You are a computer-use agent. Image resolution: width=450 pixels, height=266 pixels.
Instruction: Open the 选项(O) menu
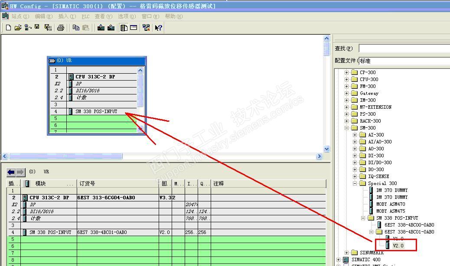(127, 16)
